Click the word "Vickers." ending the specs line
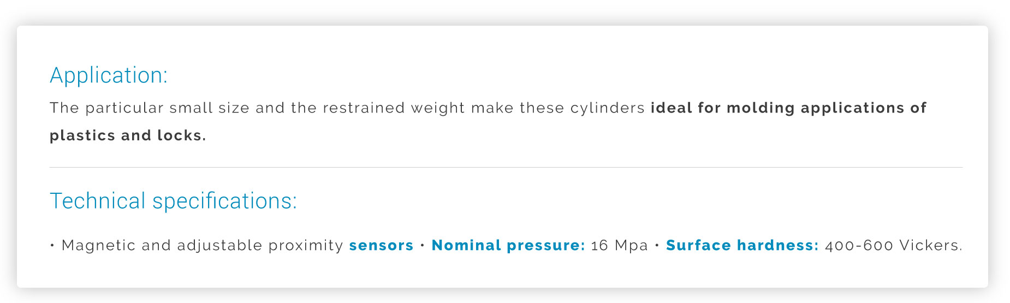Screen dimensions: 1010x303 pos(931,245)
